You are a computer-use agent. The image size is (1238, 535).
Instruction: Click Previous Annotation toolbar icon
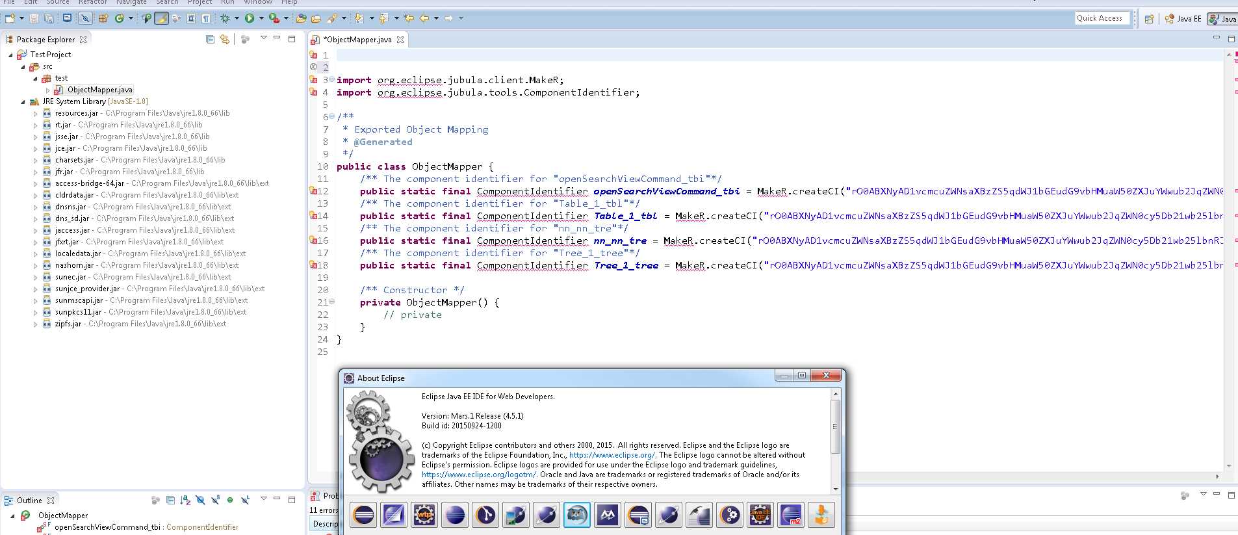383,19
